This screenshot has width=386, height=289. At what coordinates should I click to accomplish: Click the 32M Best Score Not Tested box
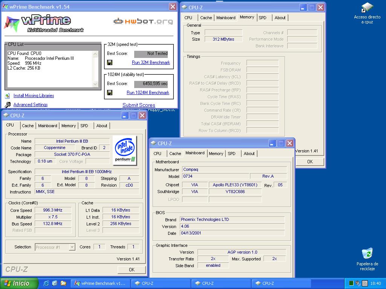pyautogui.click(x=151, y=54)
